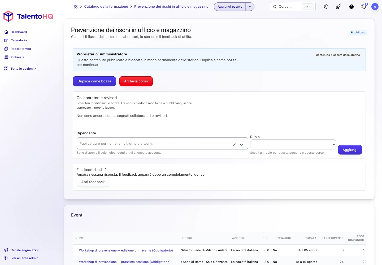Click Duplica come bozza button

[94, 81]
